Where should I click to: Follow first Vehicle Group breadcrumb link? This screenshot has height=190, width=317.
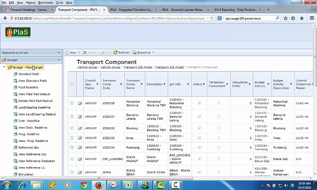click(x=87, y=67)
